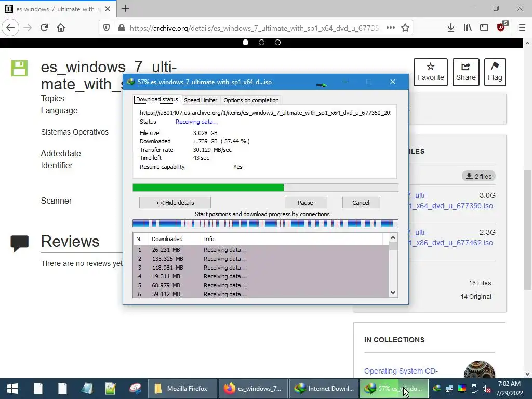Show site security padlock info

[x=121, y=28]
